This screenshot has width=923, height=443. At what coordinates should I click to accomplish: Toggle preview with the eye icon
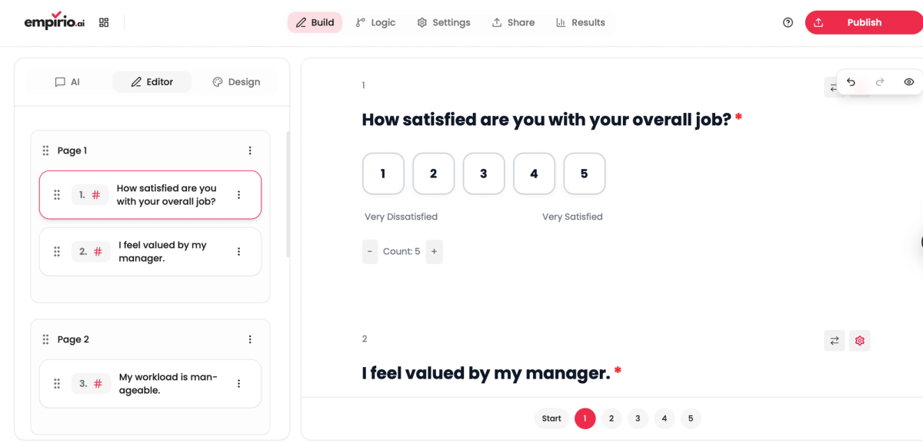pos(909,82)
